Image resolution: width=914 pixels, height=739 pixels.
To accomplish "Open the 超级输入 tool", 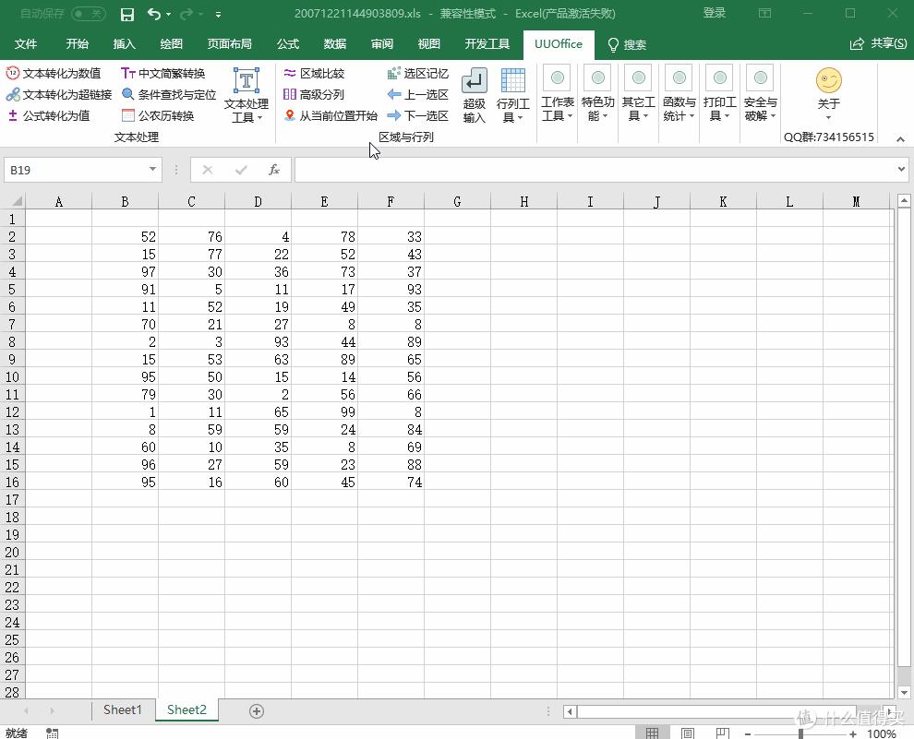I will pos(474,94).
